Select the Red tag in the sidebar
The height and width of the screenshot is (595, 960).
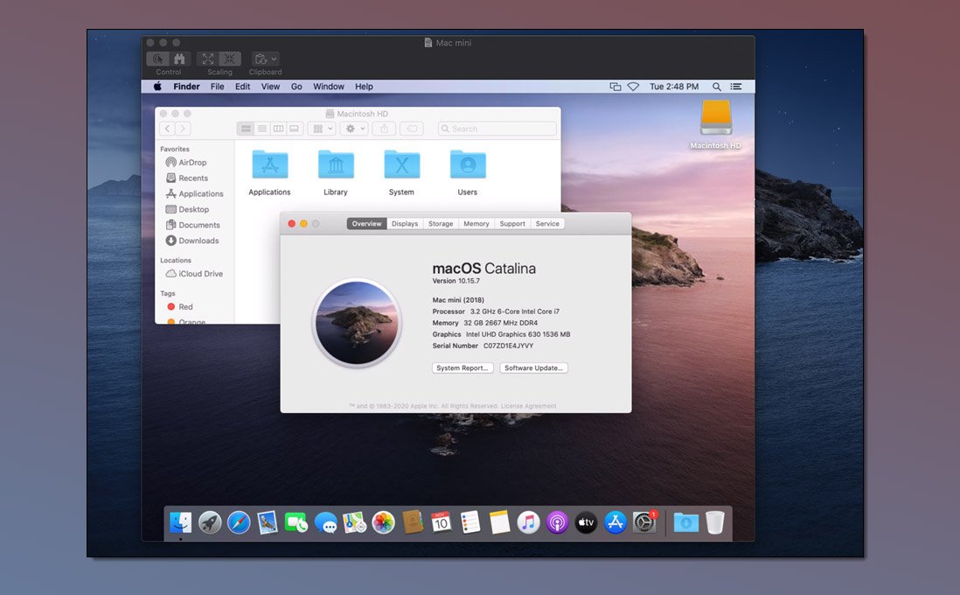tap(178, 307)
